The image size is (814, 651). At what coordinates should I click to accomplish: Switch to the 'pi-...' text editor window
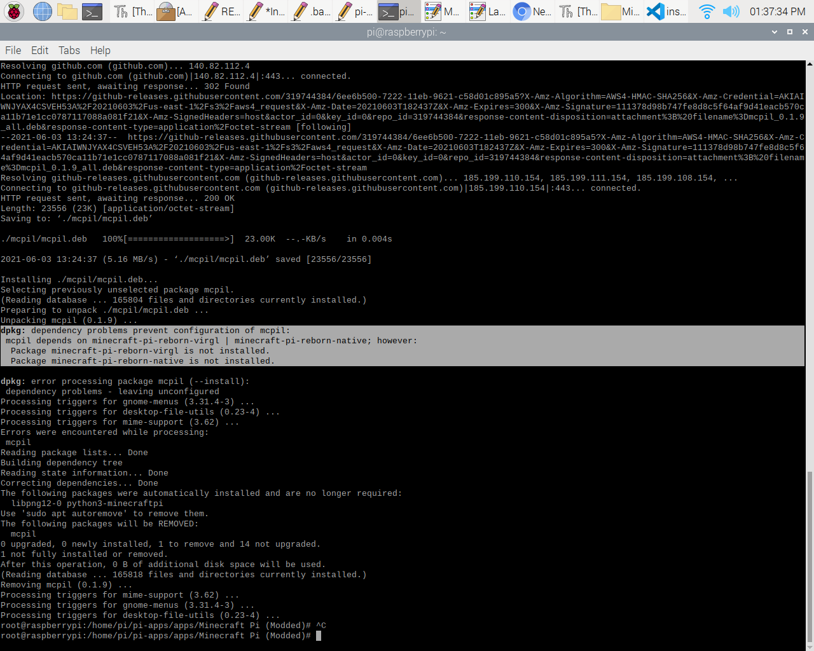(x=355, y=11)
